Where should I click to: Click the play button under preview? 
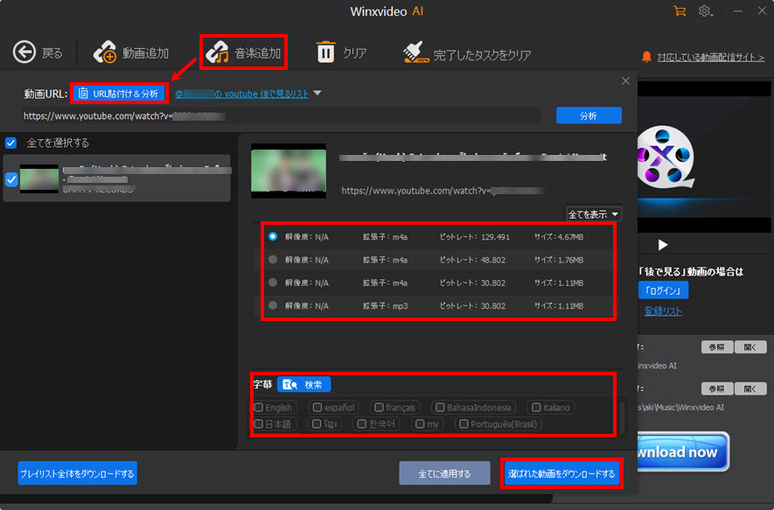[663, 245]
